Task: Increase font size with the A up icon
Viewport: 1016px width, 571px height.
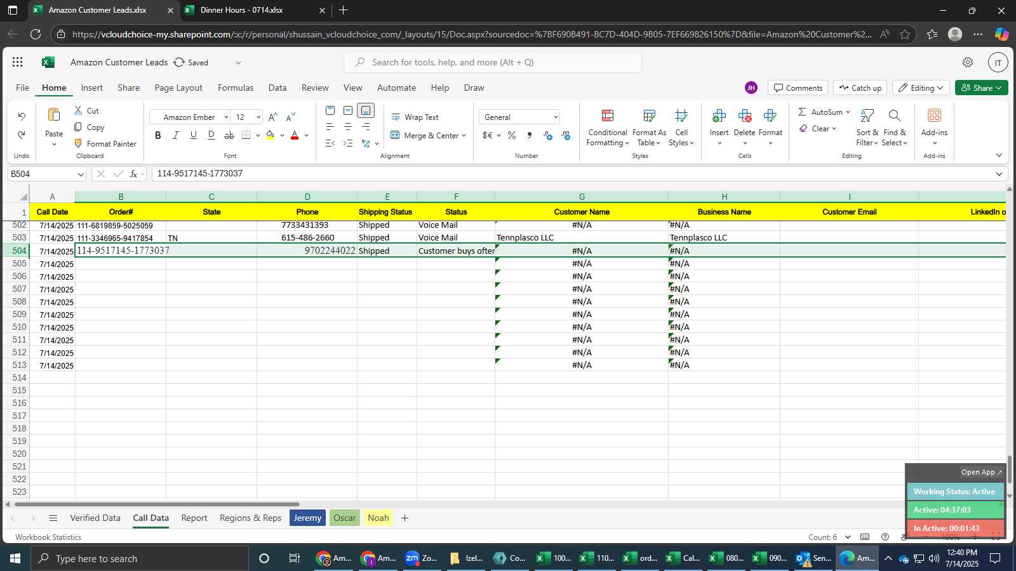Action: point(272,117)
